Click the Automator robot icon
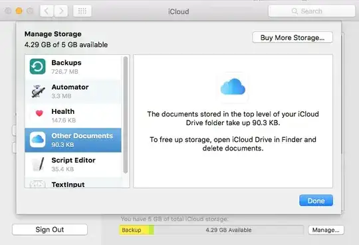The width and height of the screenshot is (359, 245). [38, 91]
